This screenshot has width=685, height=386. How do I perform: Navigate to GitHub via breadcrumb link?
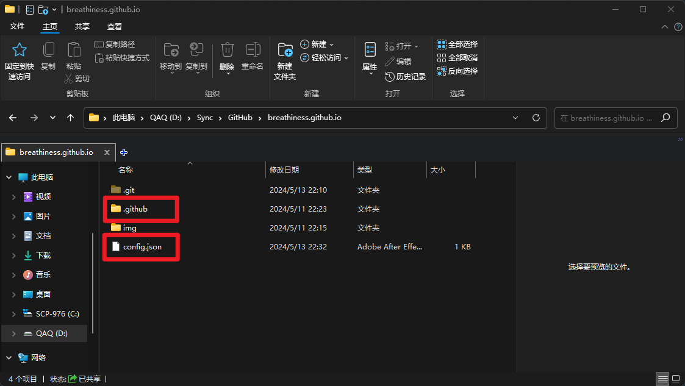tap(240, 118)
